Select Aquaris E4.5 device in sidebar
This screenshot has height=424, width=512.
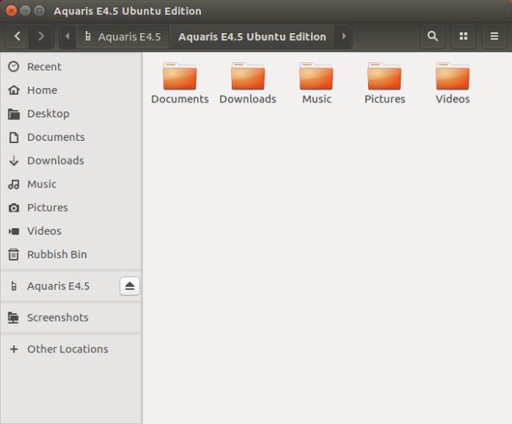coord(71,286)
